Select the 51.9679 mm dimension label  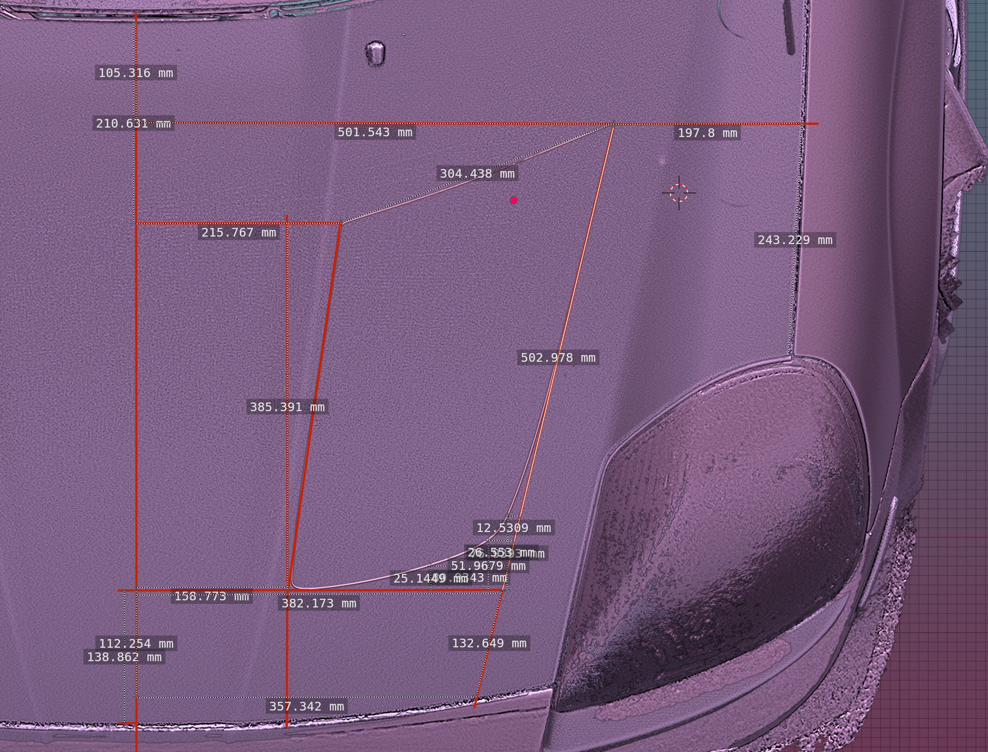point(488,566)
